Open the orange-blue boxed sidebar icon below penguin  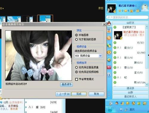coord(109,31)
